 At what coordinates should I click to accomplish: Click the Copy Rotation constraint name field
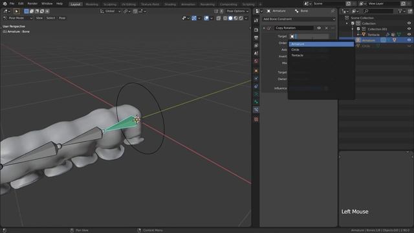(x=294, y=28)
